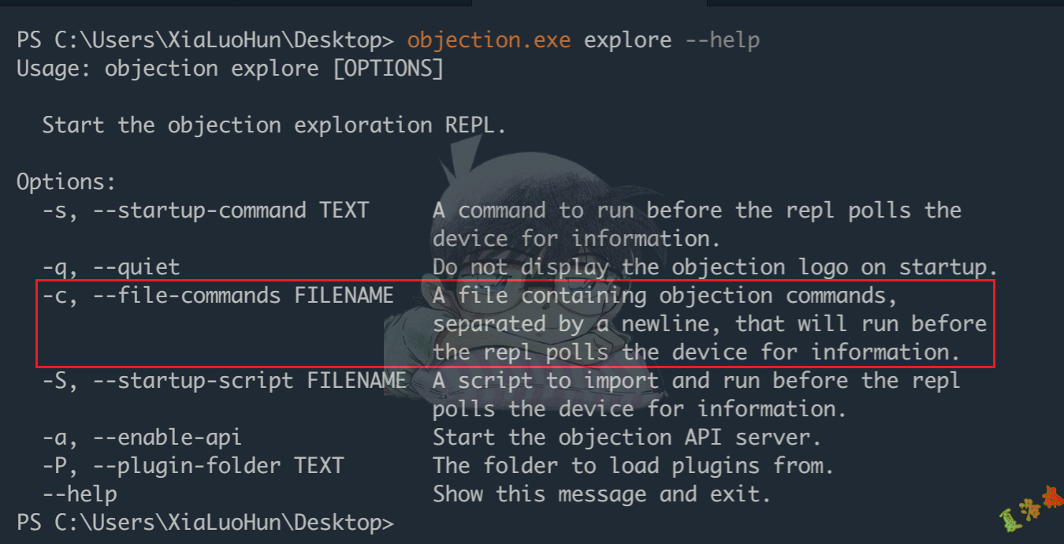This screenshot has width=1064, height=544.
Task: Click the -c, --file-commands FILENAME option
Action: (218, 296)
